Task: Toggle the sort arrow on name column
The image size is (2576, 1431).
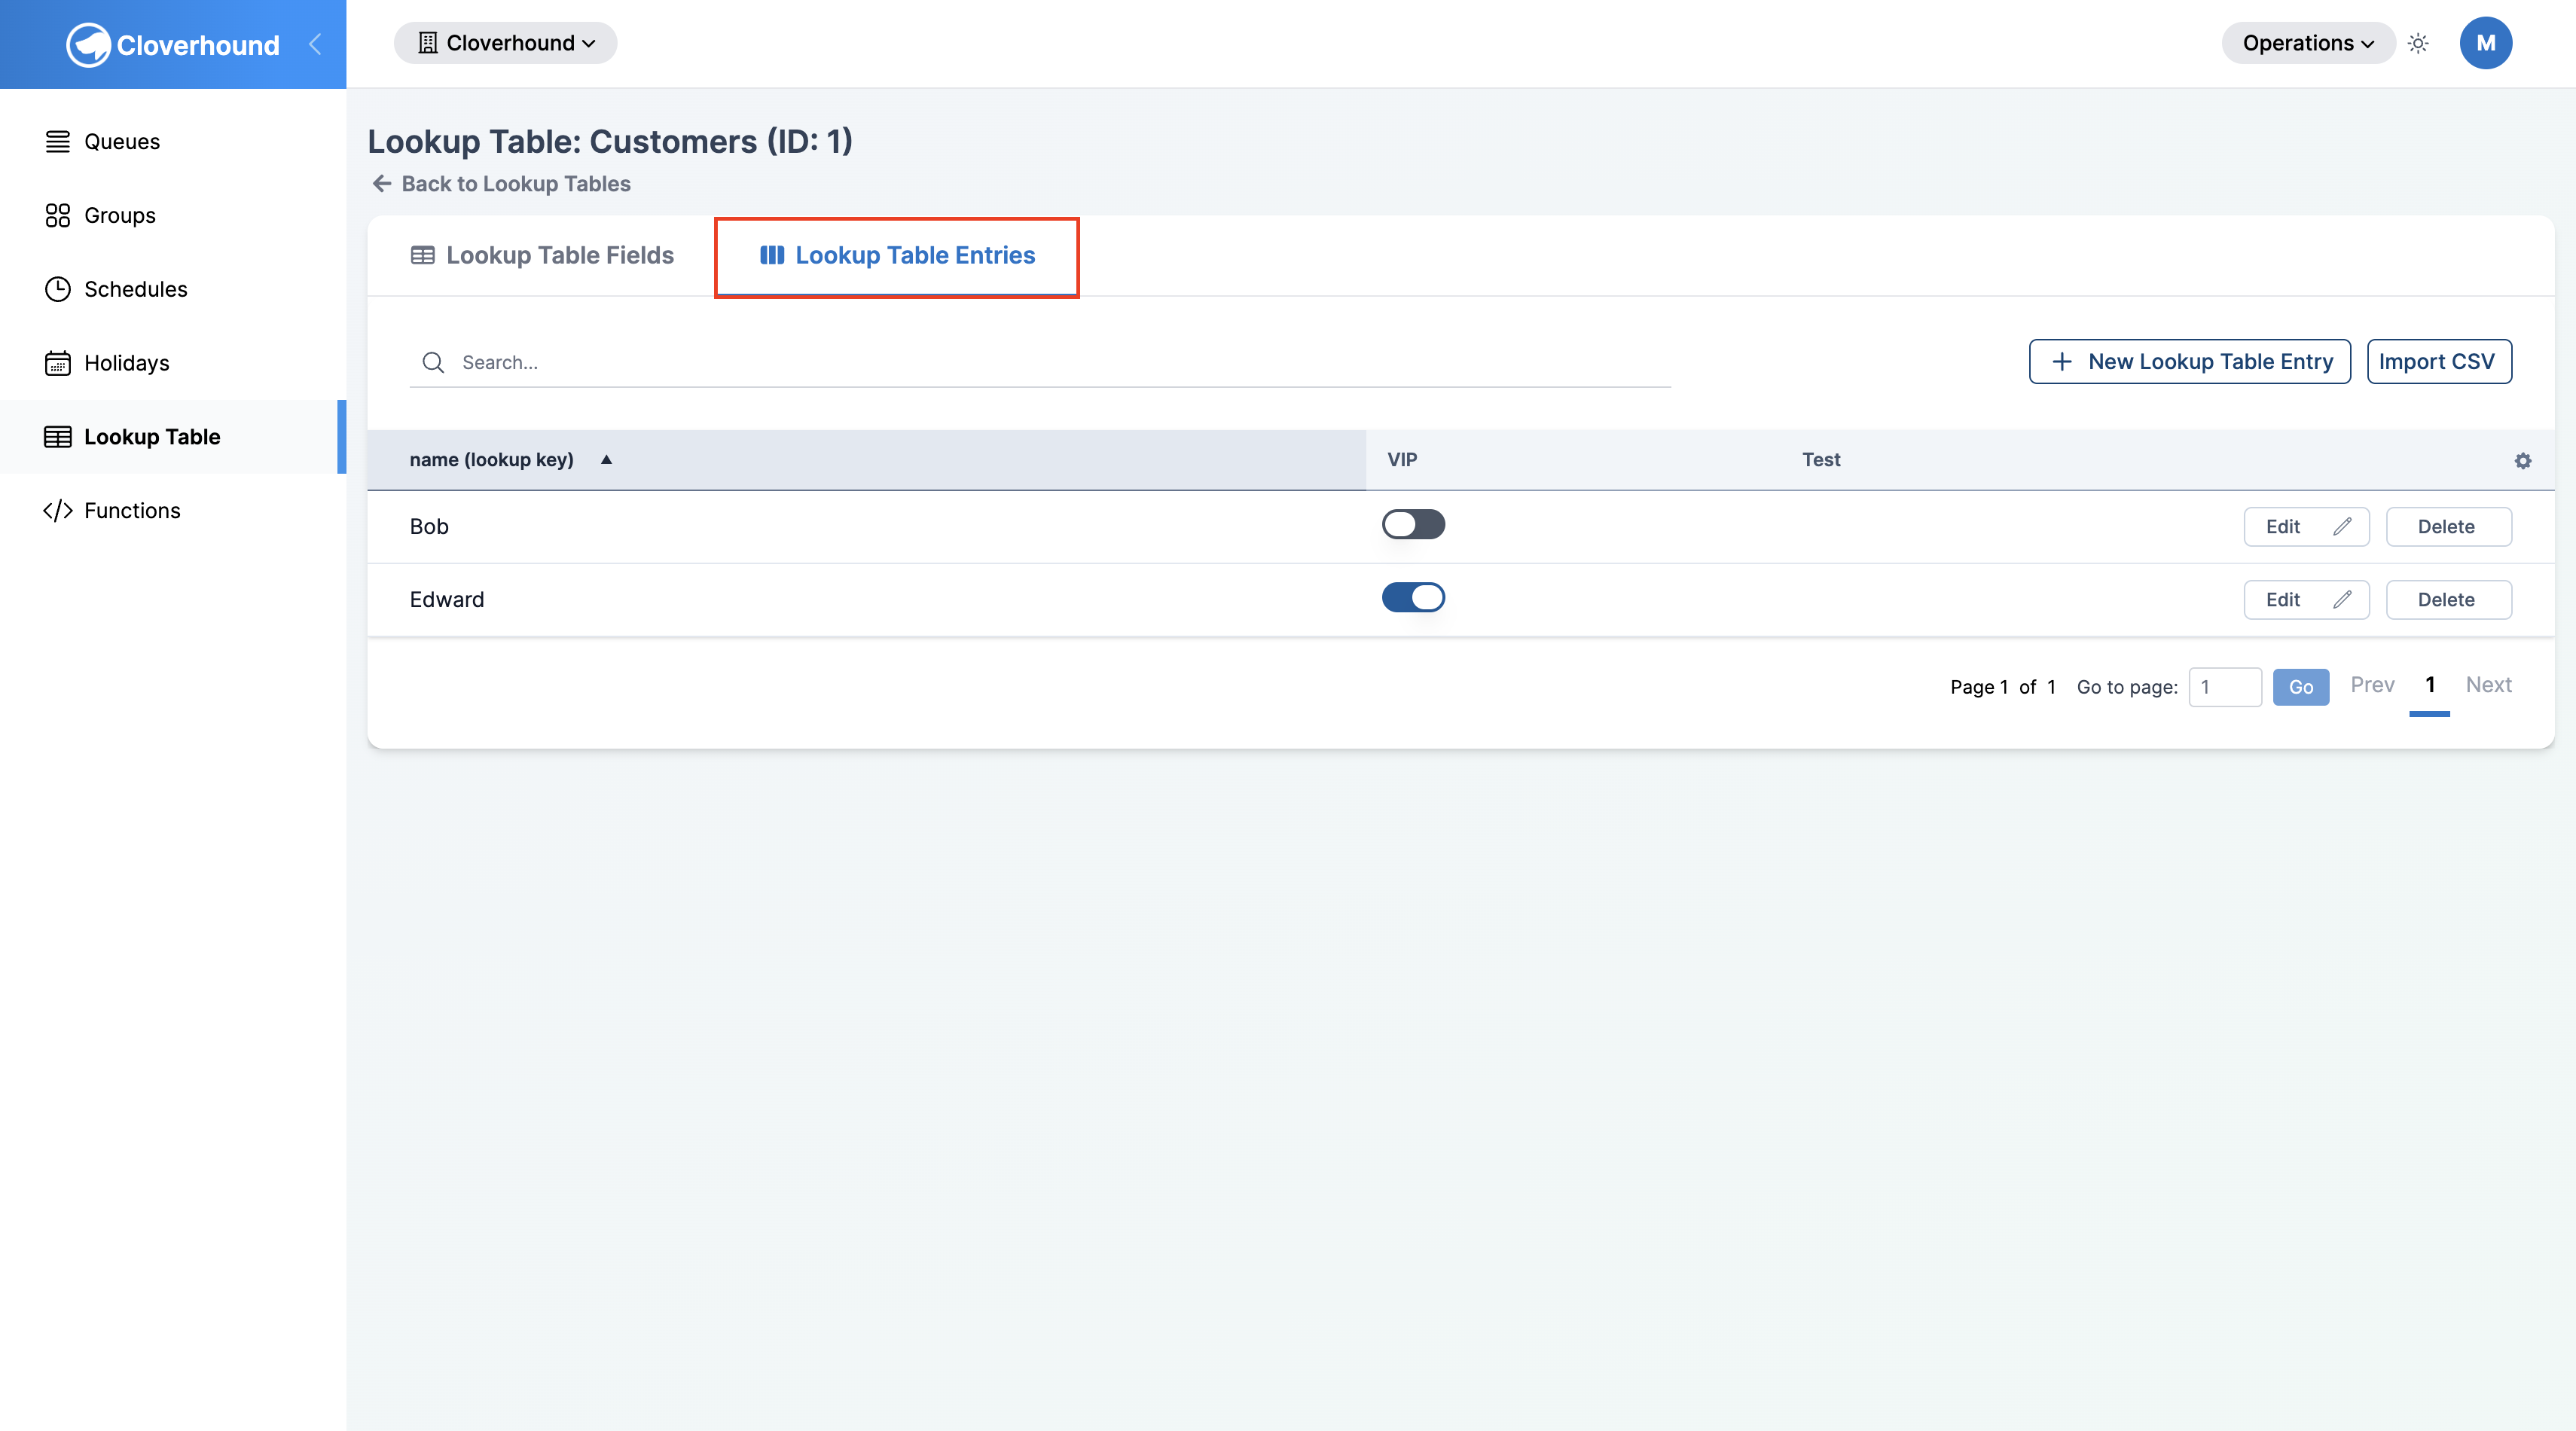Action: [x=606, y=459]
